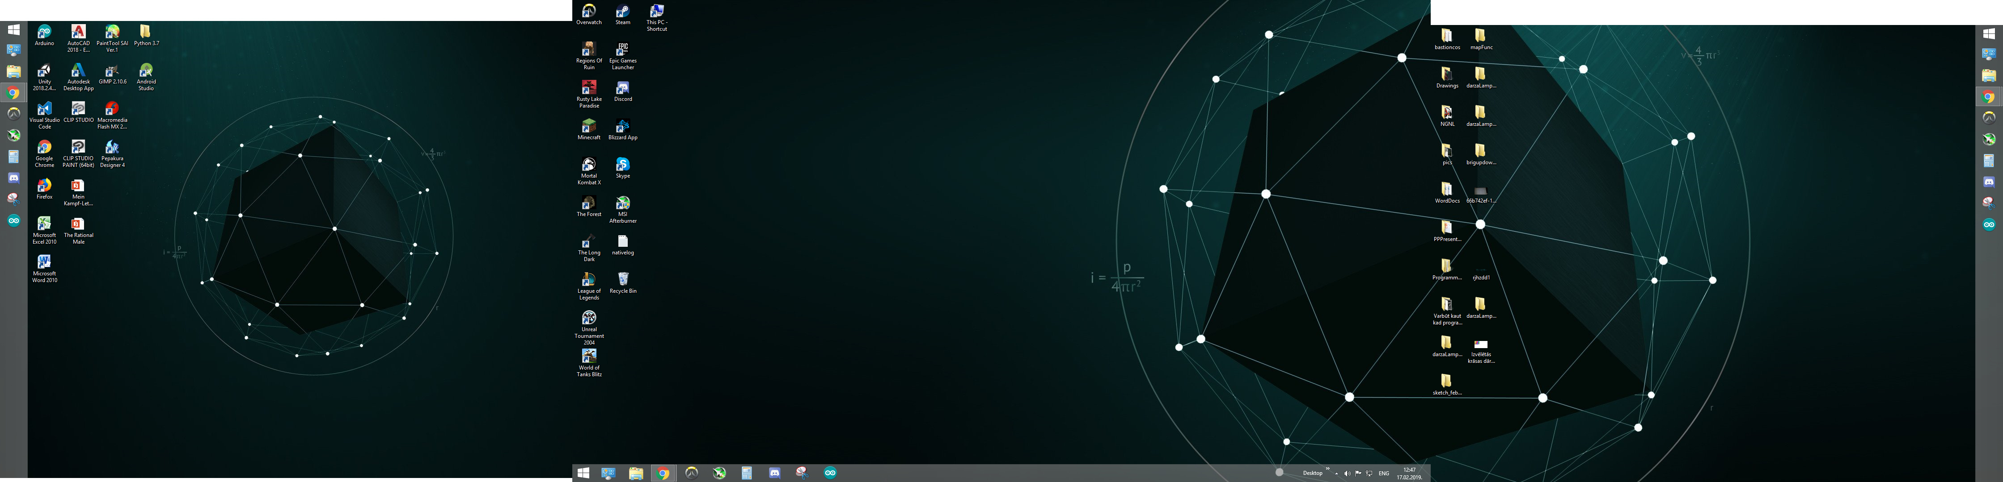Image resolution: width=2003 pixels, height=482 pixels.
Task: Select CLIP STUDIO PAINT (64bit) shortcut
Action: 79,154
